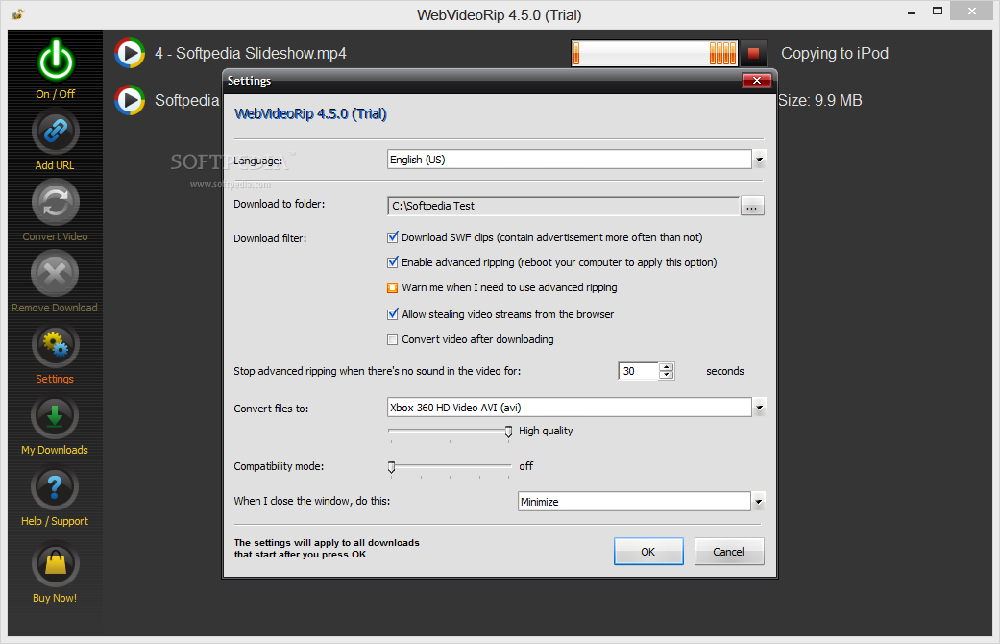Toggle the On / Off power icon

point(56,61)
